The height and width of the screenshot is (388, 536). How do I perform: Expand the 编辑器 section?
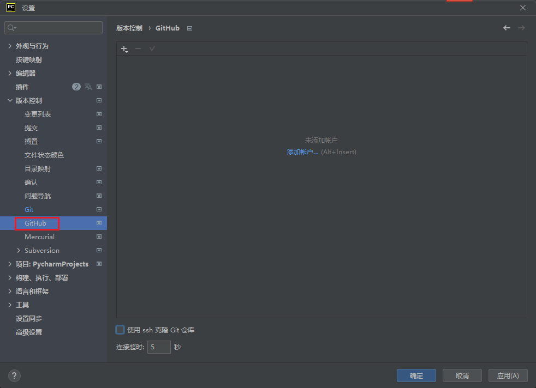pyautogui.click(x=10, y=73)
